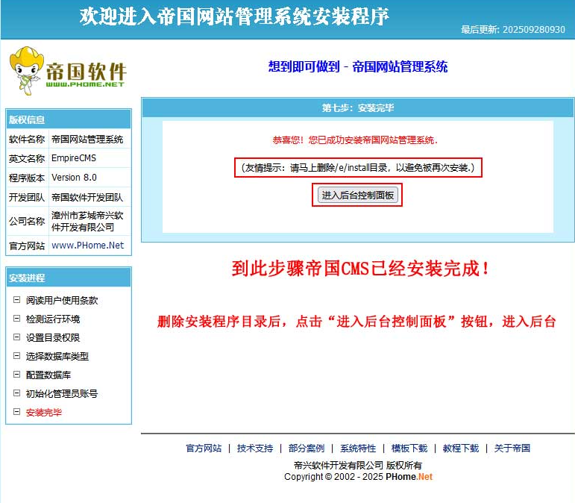The width and height of the screenshot is (575, 503).
Task: Click the red box icon beside 安装完毕
Action: (17, 412)
